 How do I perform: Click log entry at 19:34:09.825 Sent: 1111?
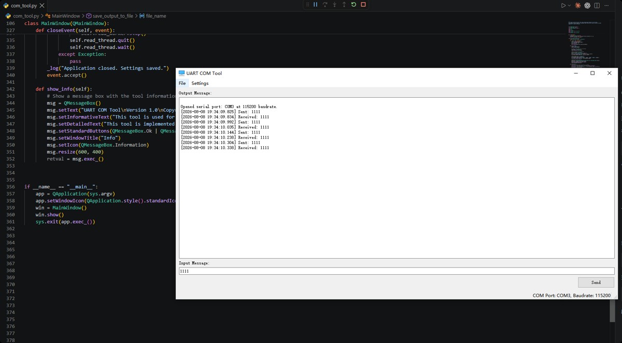tap(220, 112)
